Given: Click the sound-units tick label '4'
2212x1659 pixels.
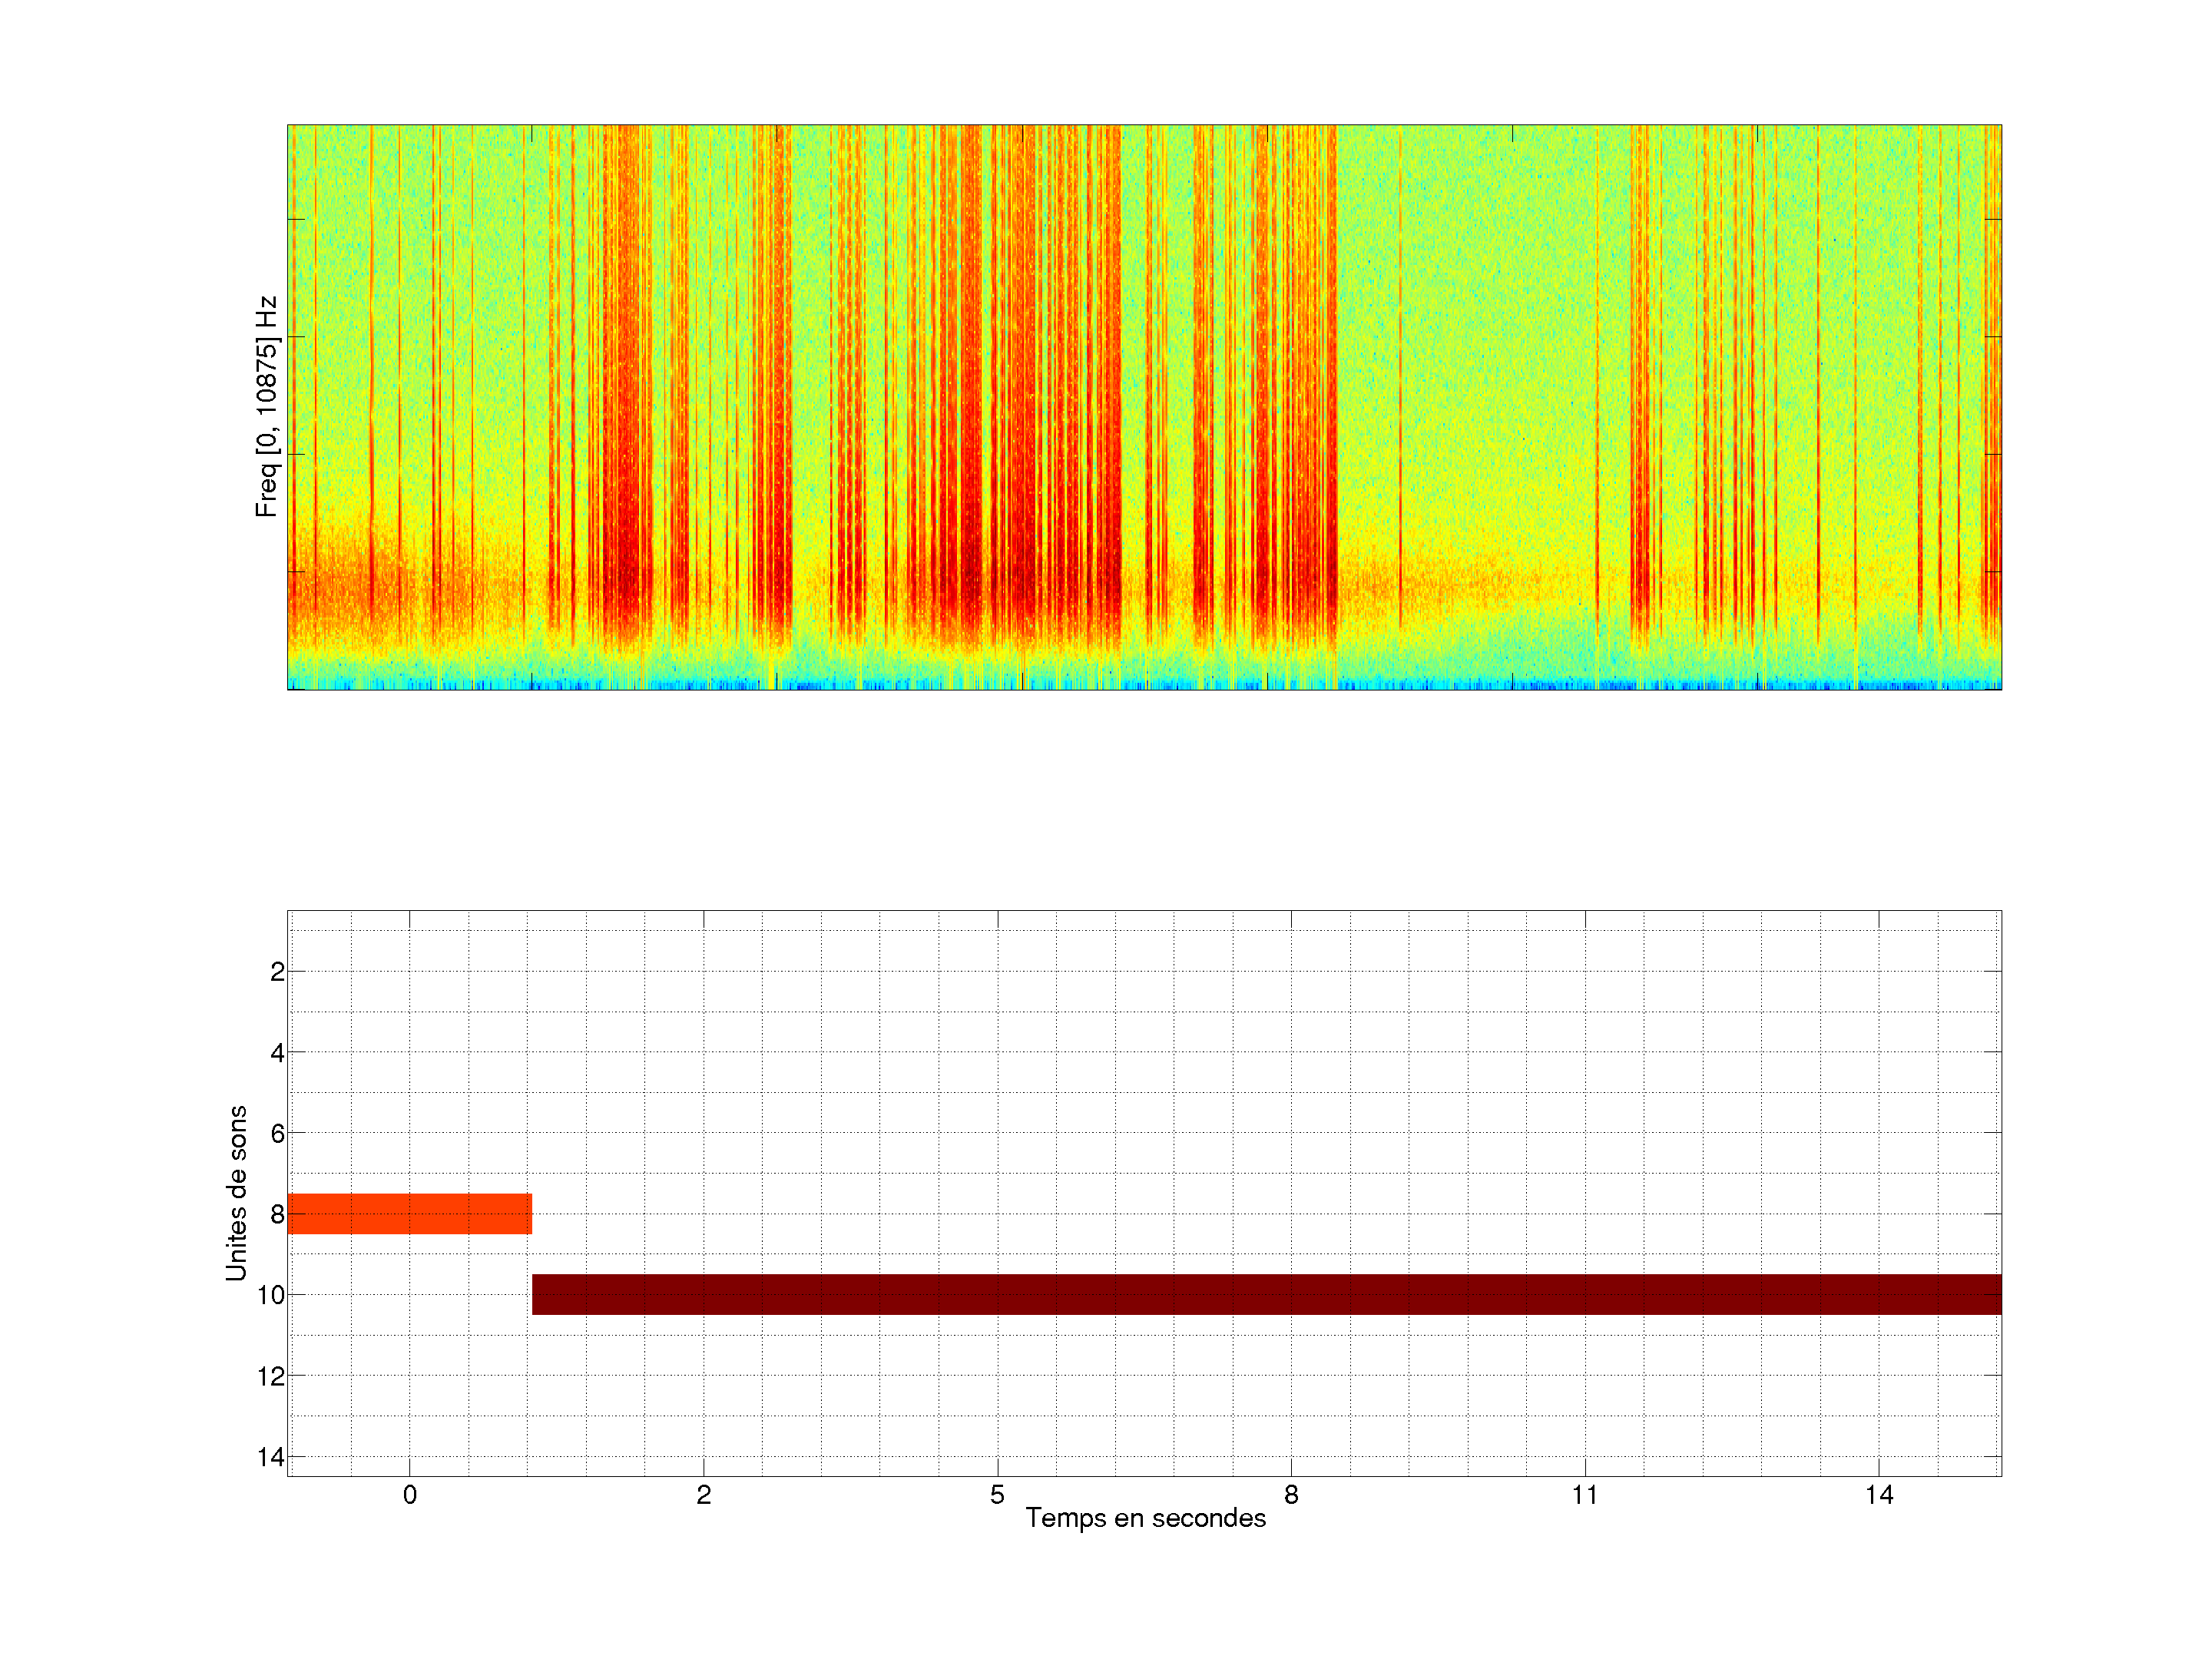Looking at the screenshot, I should pos(277,1053).
